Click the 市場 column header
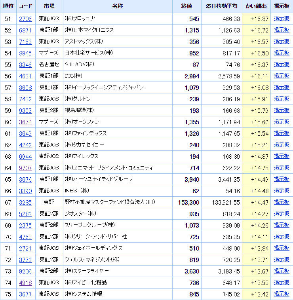The height and width of the screenshot is (300, 293). [49, 6]
